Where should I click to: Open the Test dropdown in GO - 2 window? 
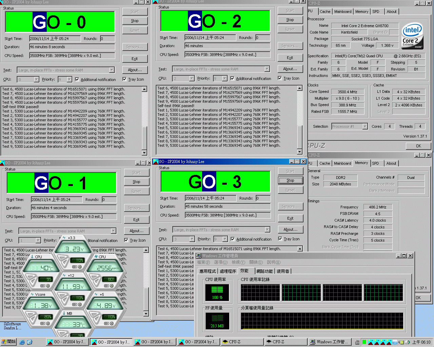[x=267, y=69]
